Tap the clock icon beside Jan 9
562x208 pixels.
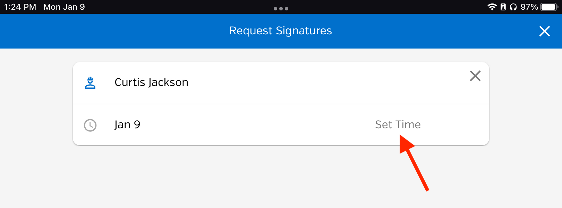(90, 125)
